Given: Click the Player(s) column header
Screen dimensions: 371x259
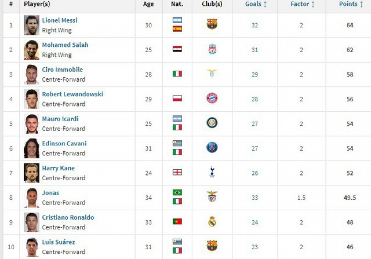Looking at the screenshot, I should (37, 4).
